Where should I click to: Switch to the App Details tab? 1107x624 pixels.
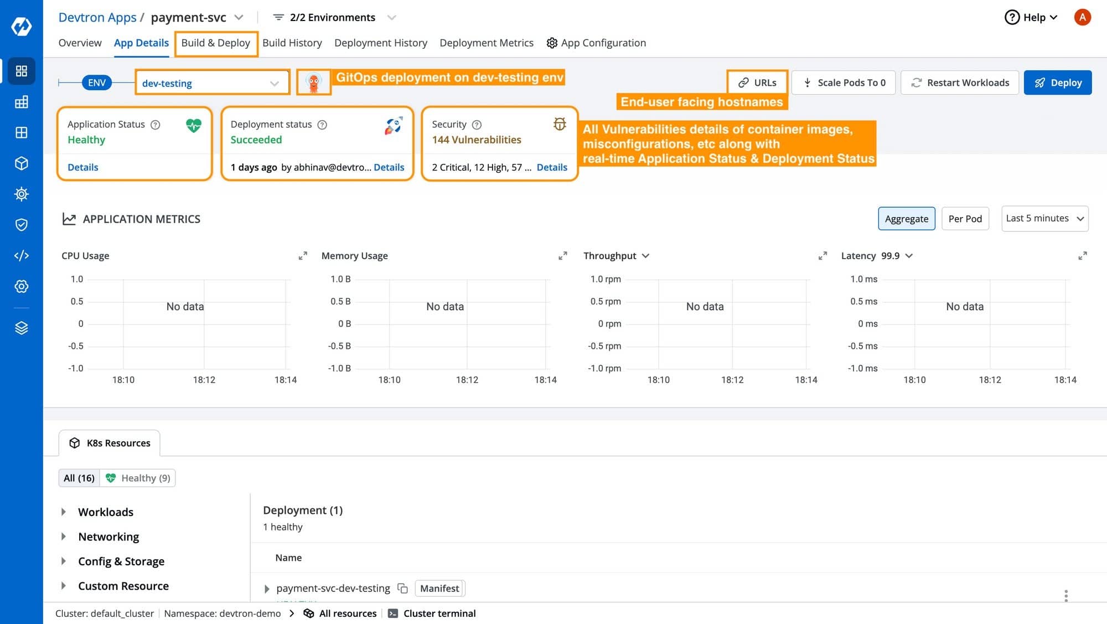141,43
